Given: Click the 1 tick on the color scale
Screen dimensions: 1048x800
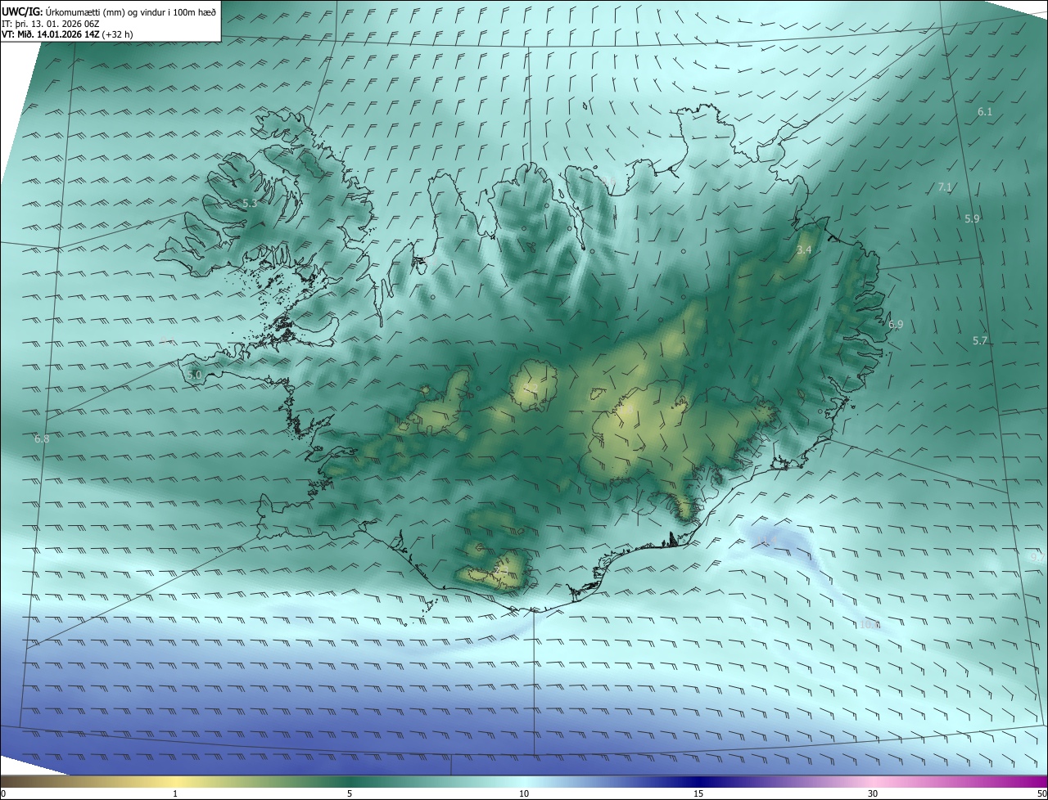Looking at the screenshot, I should pos(175,794).
